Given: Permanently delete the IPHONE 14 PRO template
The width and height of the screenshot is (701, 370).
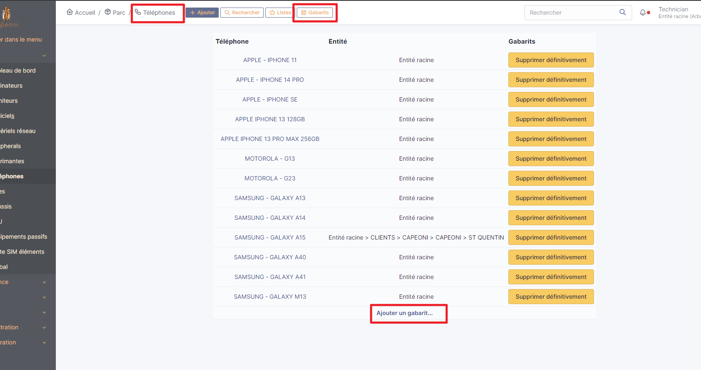Looking at the screenshot, I should (x=551, y=80).
